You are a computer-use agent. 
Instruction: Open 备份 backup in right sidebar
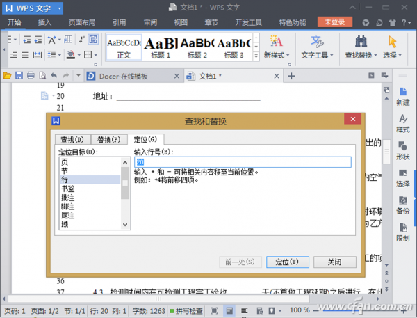tap(402, 205)
